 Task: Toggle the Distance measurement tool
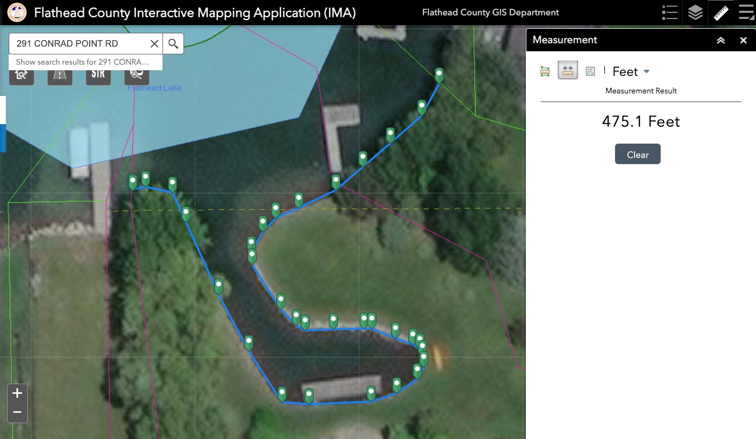tap(568, 70)
